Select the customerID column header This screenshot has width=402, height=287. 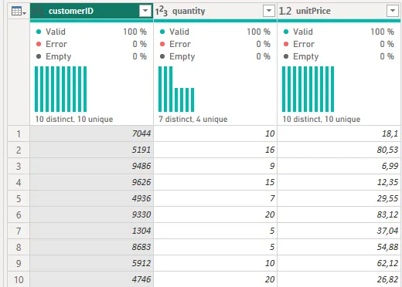91,11
